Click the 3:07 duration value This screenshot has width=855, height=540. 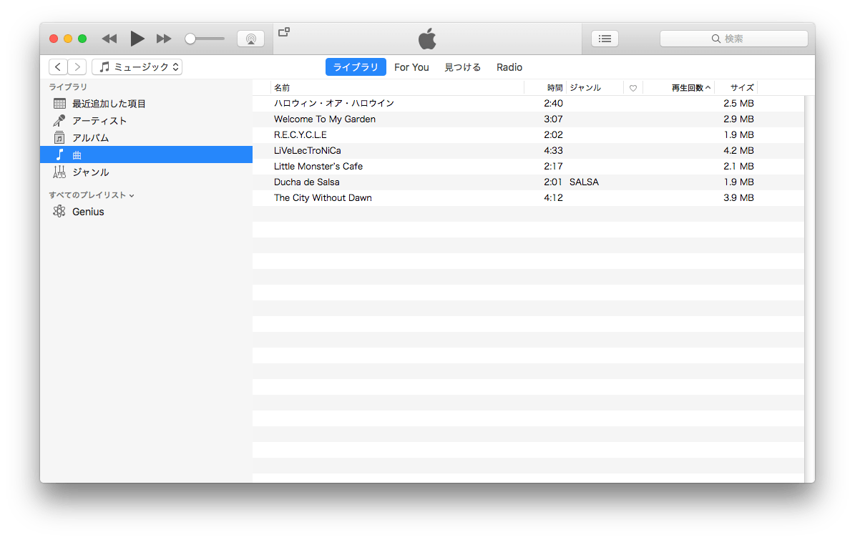click(x=553, y=119)
